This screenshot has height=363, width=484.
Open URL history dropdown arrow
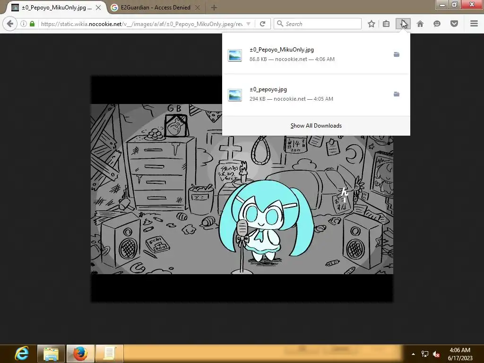tap(248, 24)
